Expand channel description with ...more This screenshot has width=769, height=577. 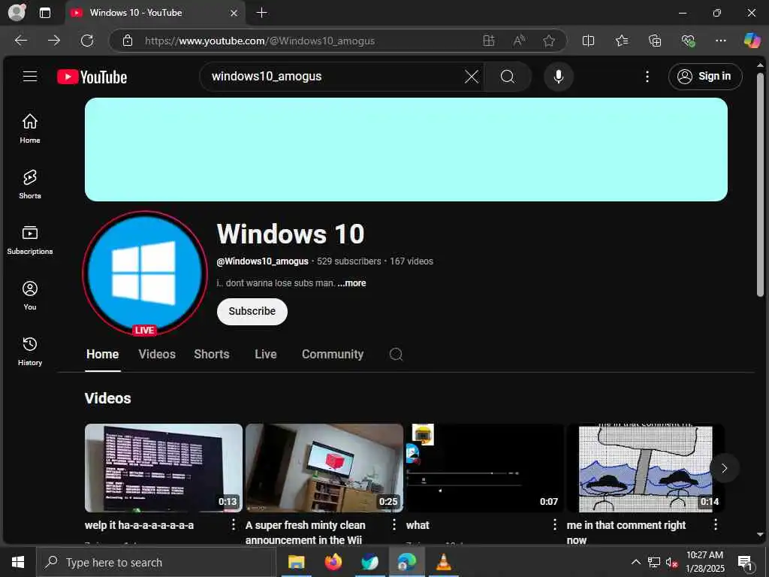click(x=351, y=283)
